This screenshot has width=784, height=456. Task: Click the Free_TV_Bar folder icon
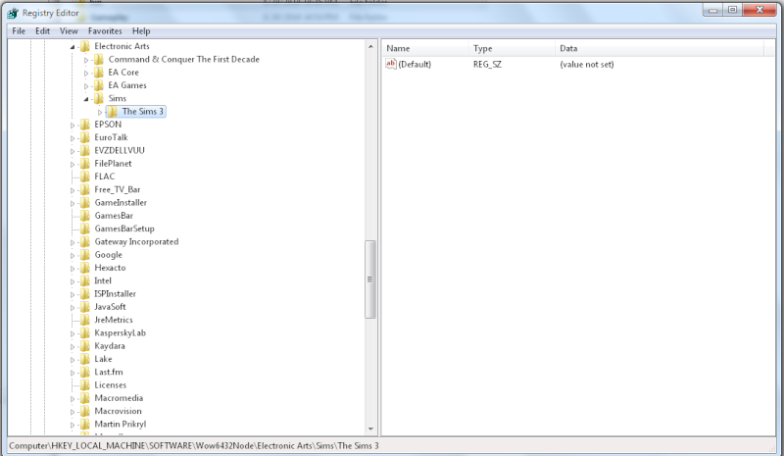tap(85, 189)
